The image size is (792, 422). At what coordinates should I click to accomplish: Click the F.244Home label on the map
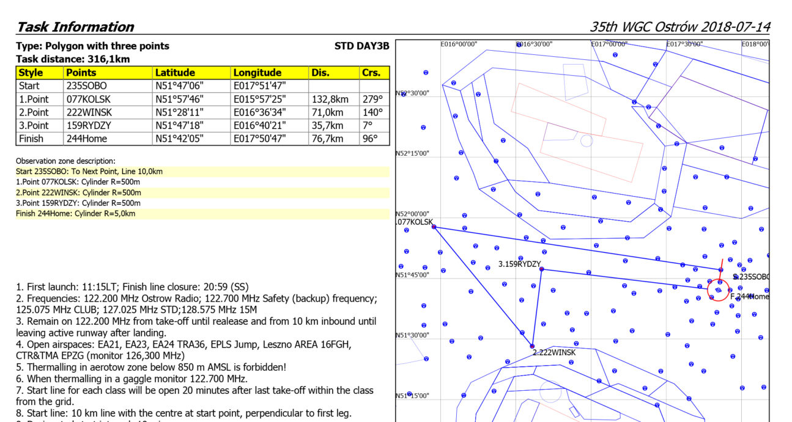click(749, 297)
